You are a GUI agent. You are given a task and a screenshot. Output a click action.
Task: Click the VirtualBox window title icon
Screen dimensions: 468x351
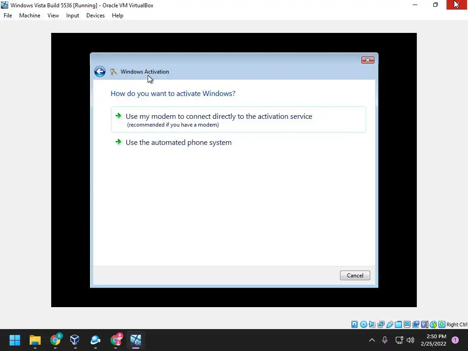tap(5, 5)
